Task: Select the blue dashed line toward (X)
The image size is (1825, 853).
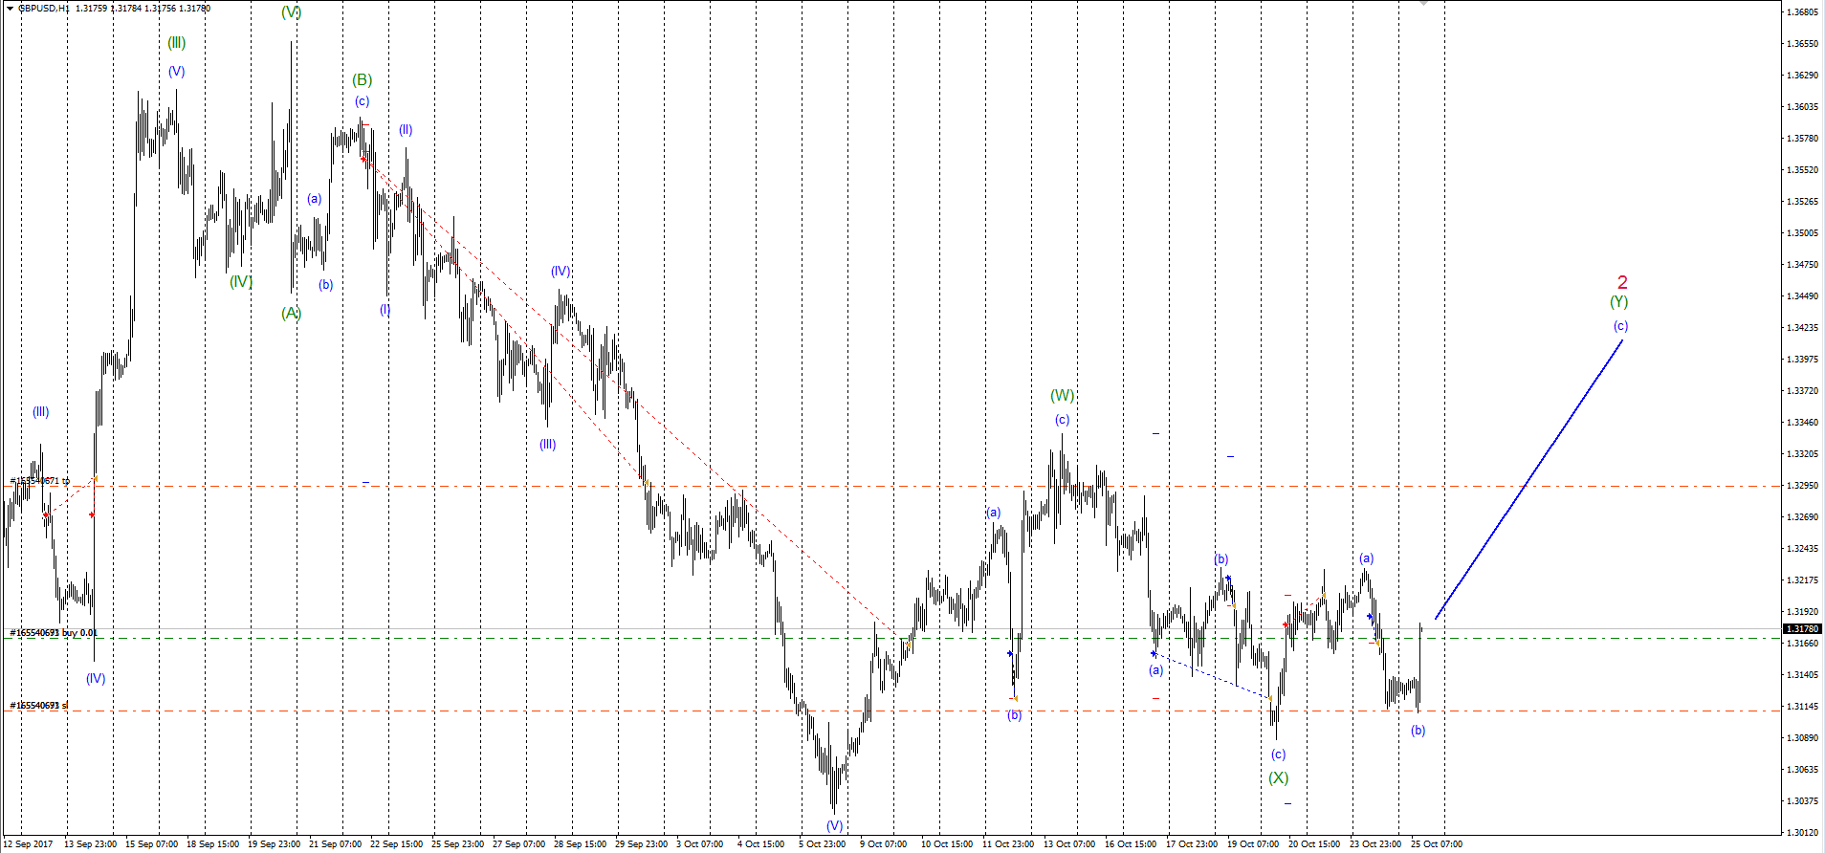Action: [x=1212, y=676]
